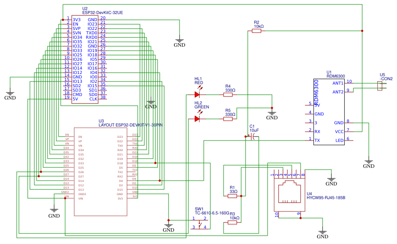Click the 'CMD' pin label on U2

pyautogui.click(x=77, y=95)
